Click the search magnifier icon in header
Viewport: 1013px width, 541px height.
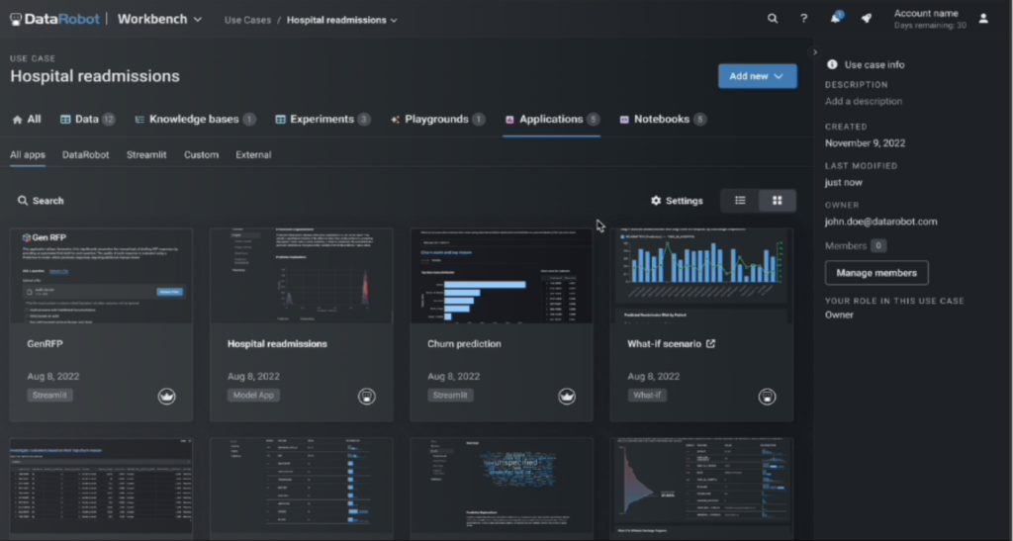tap(773, 19)
